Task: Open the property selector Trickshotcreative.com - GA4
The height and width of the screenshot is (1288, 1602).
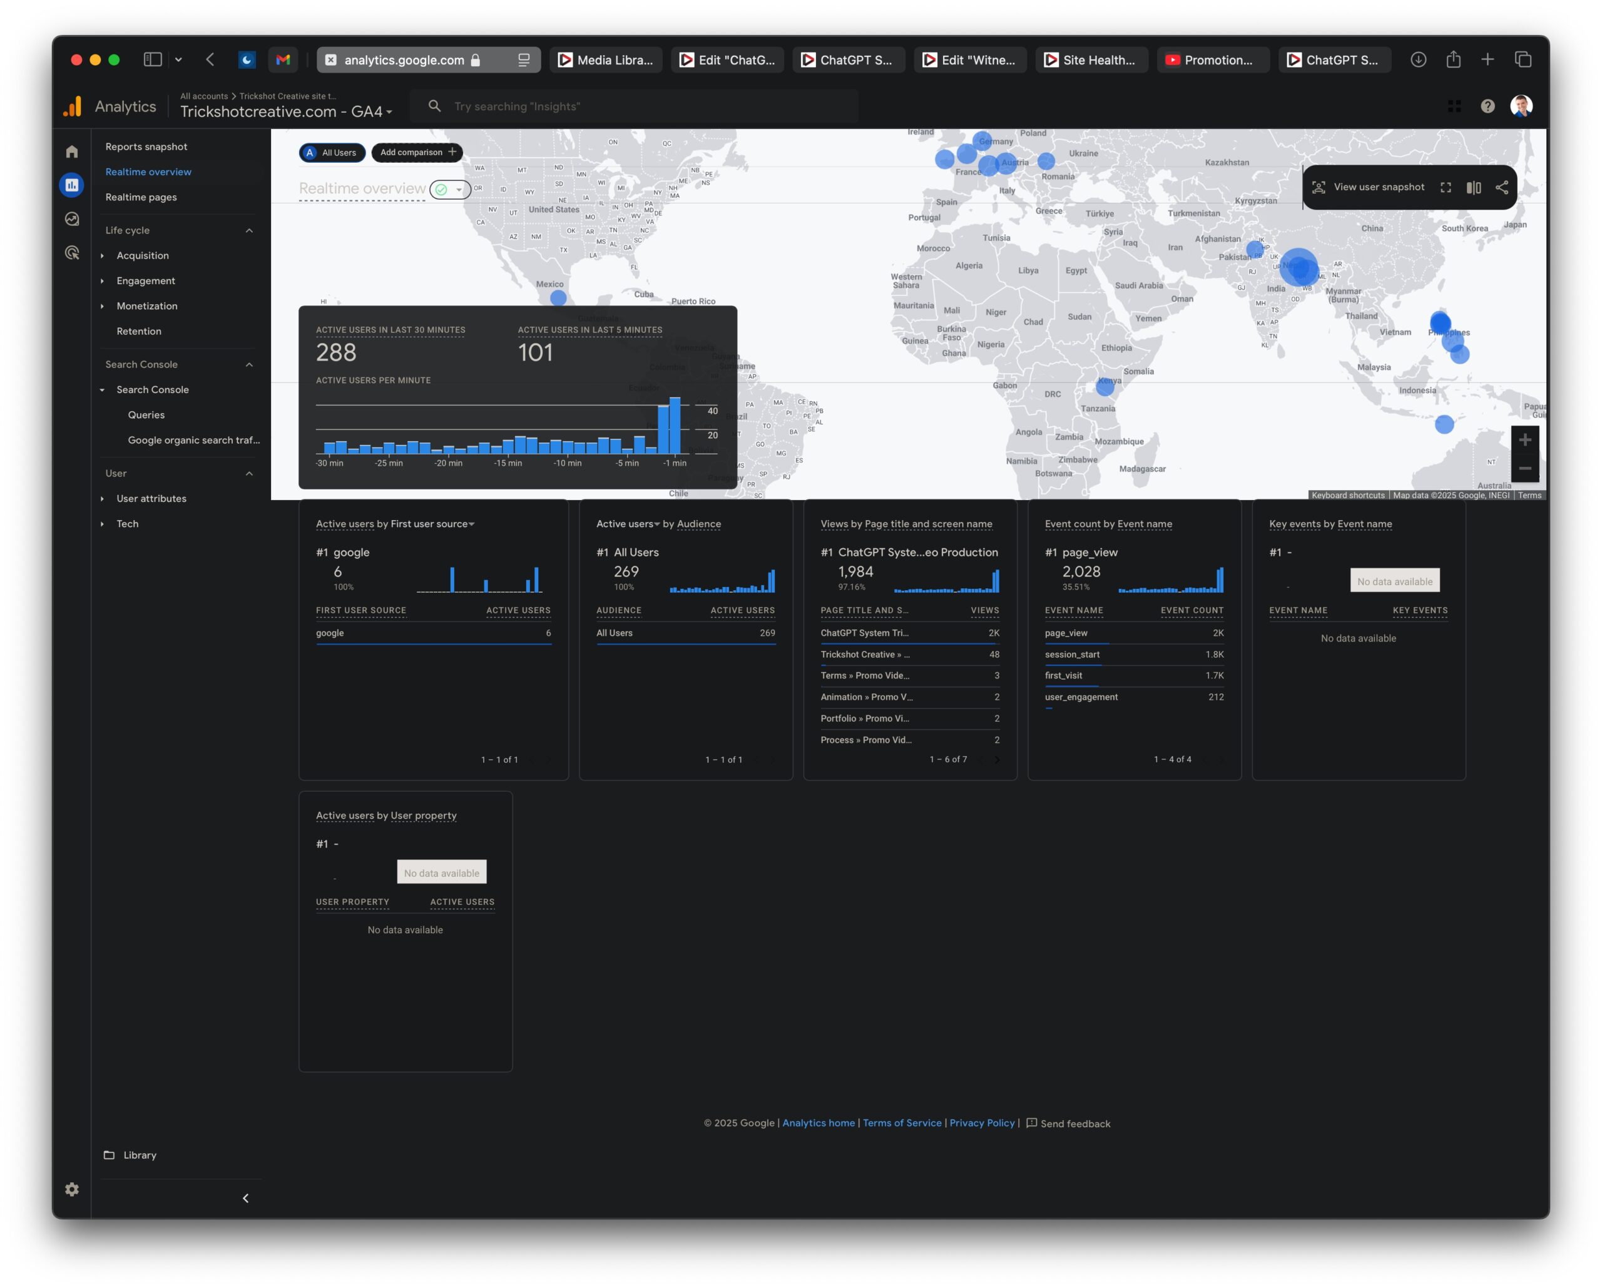Action: pyautogui.click(x=286, y=111)
